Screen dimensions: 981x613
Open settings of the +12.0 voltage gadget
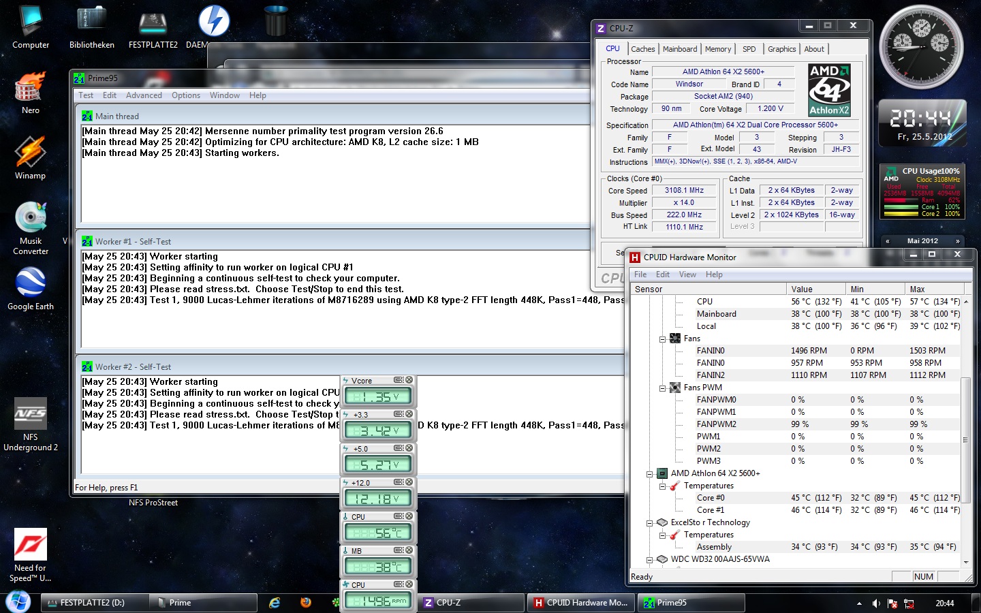399,482
